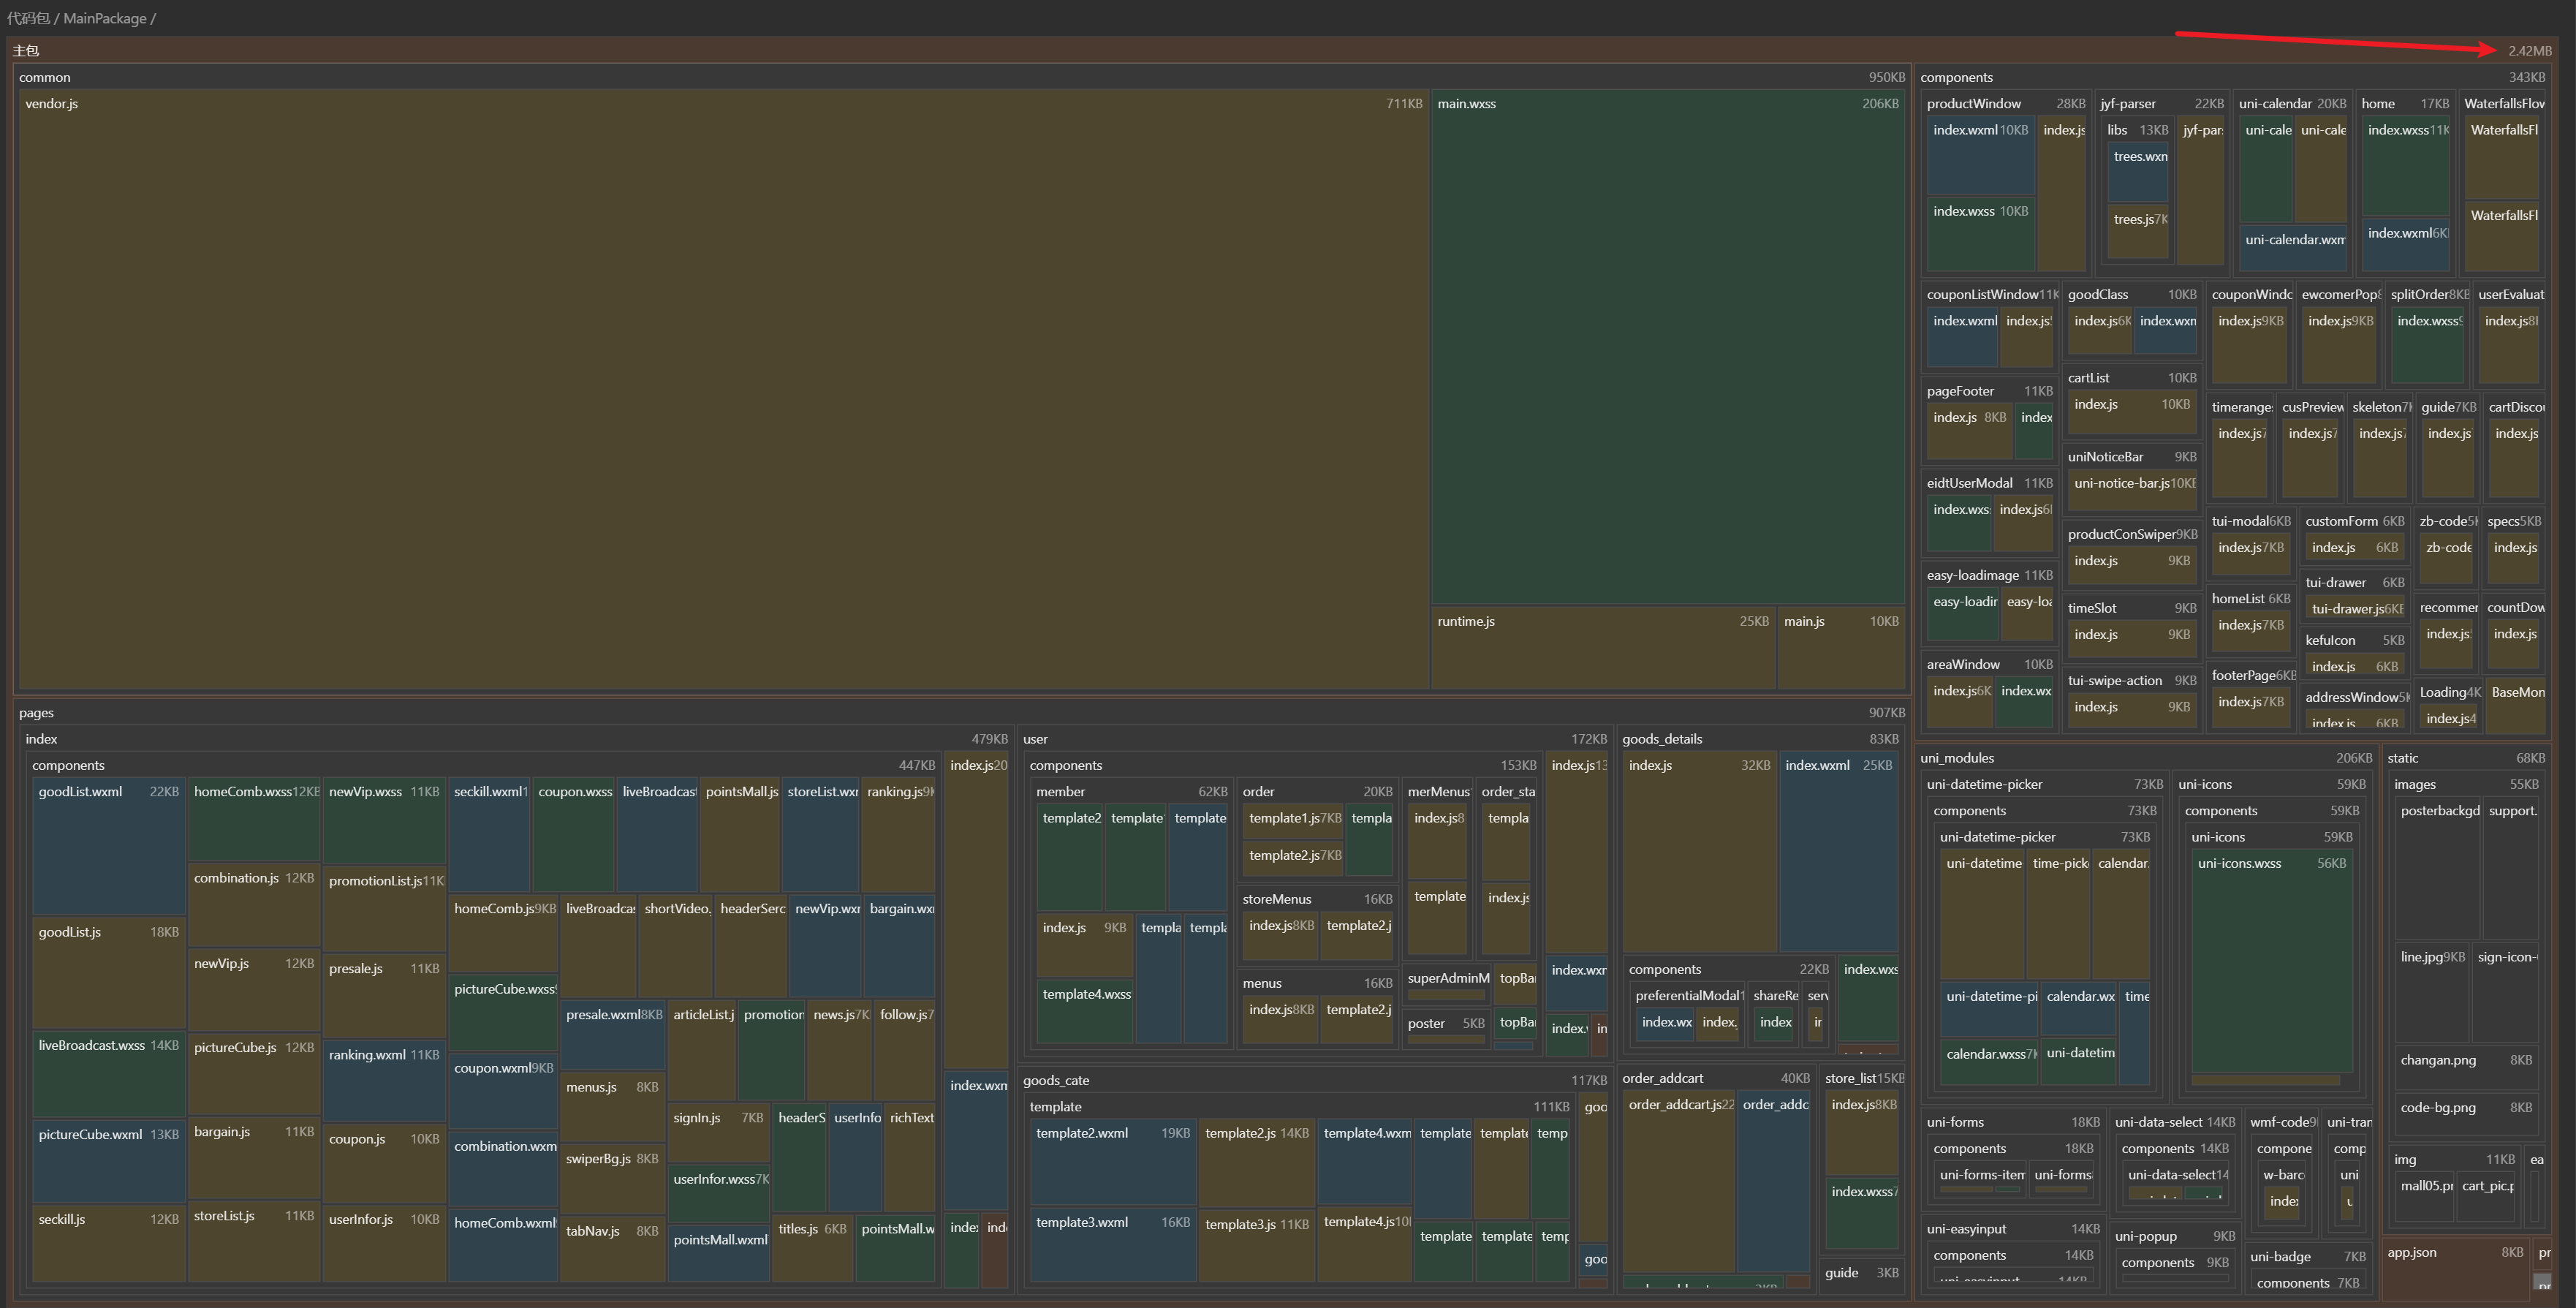Select the ranking.wxml 11KB block
Screen dimensions: 2576x1308
click(x=385, y=1082)
